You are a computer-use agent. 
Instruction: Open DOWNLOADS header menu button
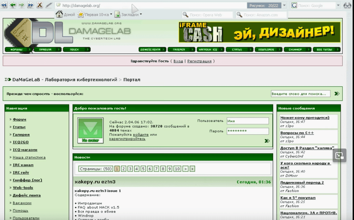point(269,49)
